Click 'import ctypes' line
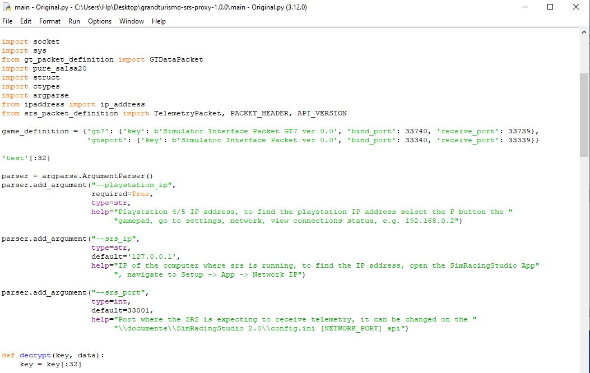This screenshot has height=373, width=590. pyautogui.click(x=30, y=86)
